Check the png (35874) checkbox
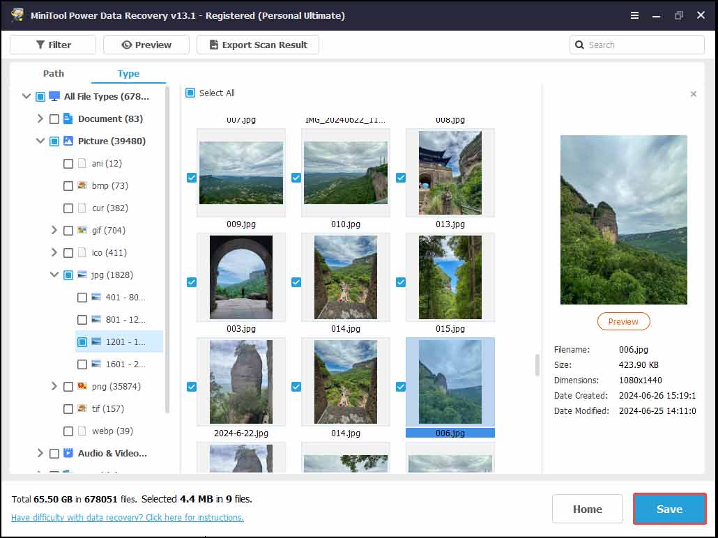This screenshot has width=718, height=538. point(68,387)
